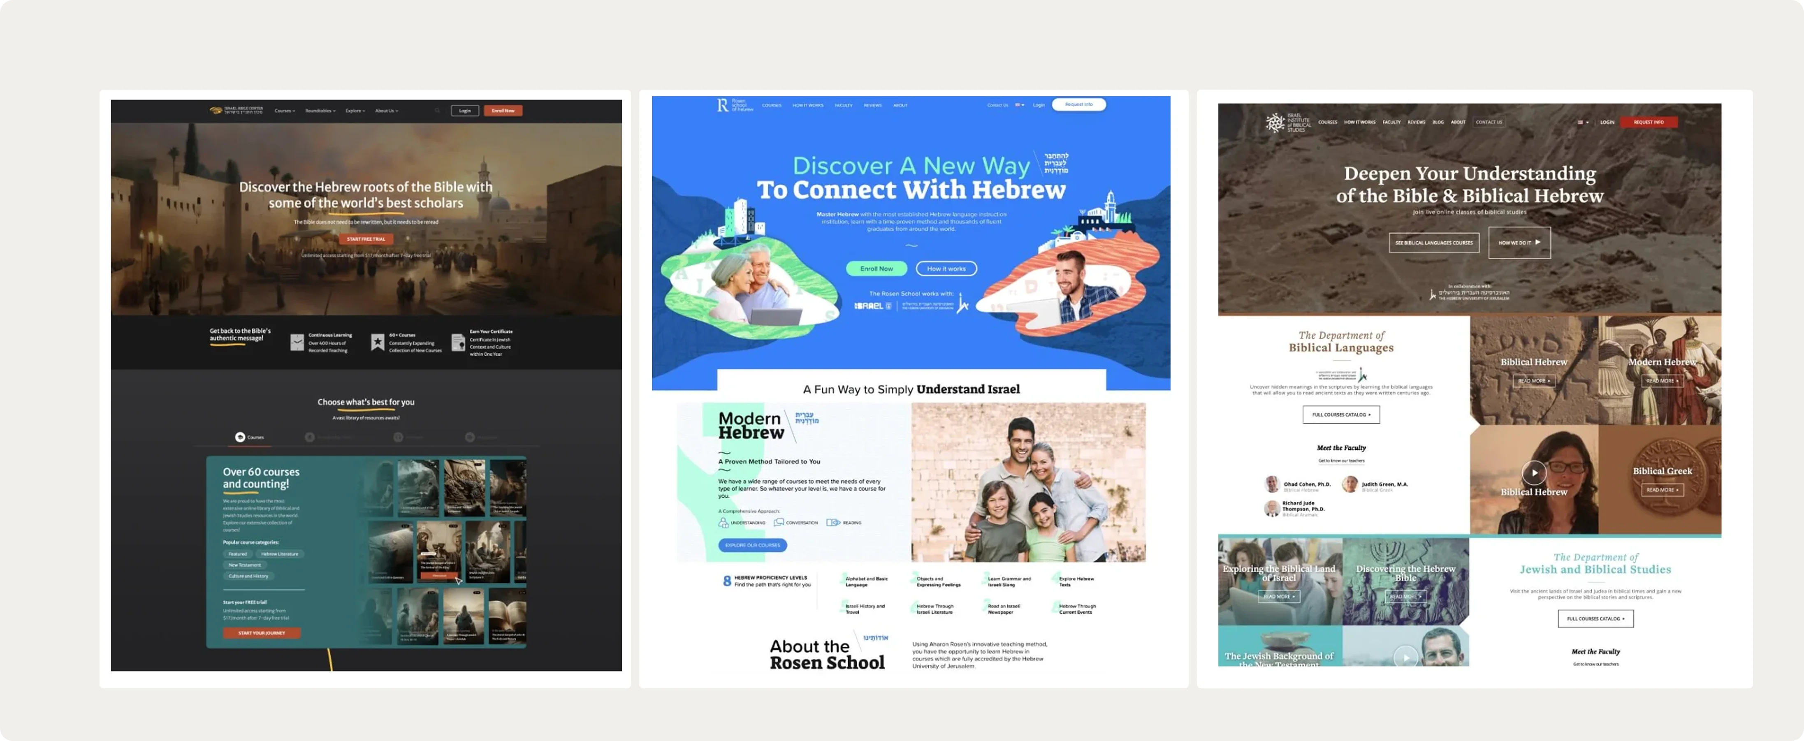Viewport: 1804px width, 741px height.
Task: Click the Earn Your Certificate document icon
Action: 458,342
